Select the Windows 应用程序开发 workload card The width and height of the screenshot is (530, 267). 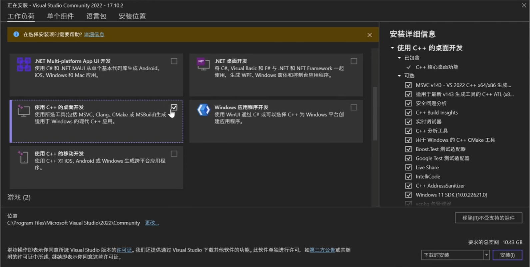coord(276,121)
